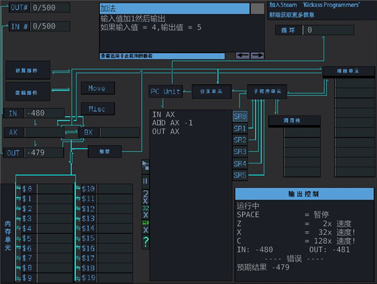Click the 堆栈单元 stack unit header

point(348,71)
